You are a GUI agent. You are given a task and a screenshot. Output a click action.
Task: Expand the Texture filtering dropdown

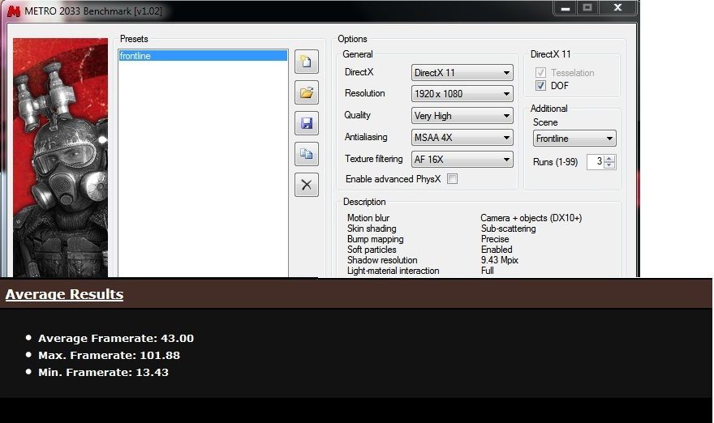(x=462, y=160)
